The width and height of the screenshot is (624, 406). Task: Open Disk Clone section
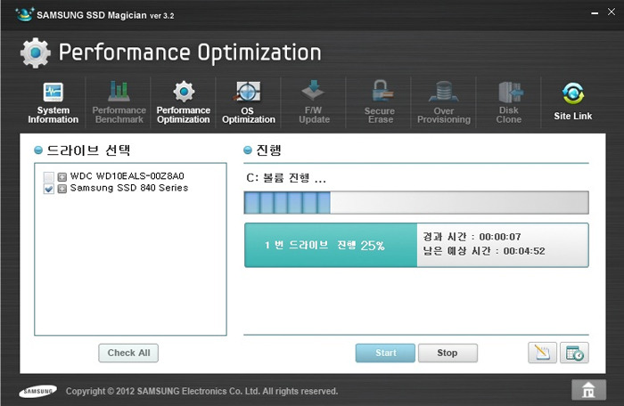[509, 103]
